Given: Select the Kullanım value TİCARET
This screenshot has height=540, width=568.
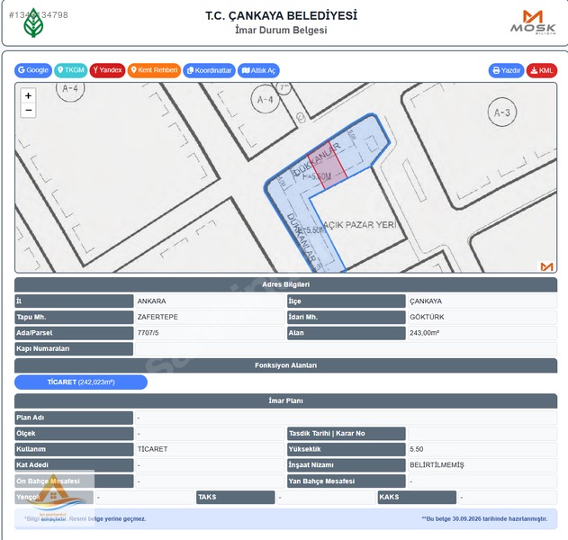Looking at the screenshot, I should [152, 449].
